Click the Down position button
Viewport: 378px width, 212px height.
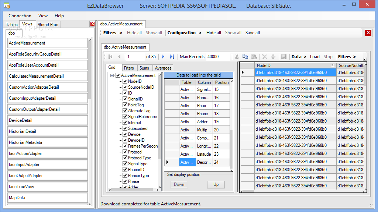[x=179, y=184]
